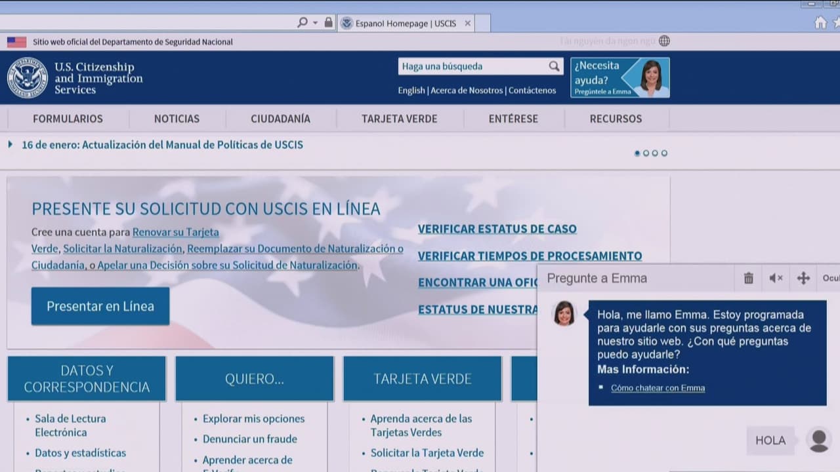
Task: Select the fourth news carousel dot
Action: pyautogui.click(x=664, y=153)
